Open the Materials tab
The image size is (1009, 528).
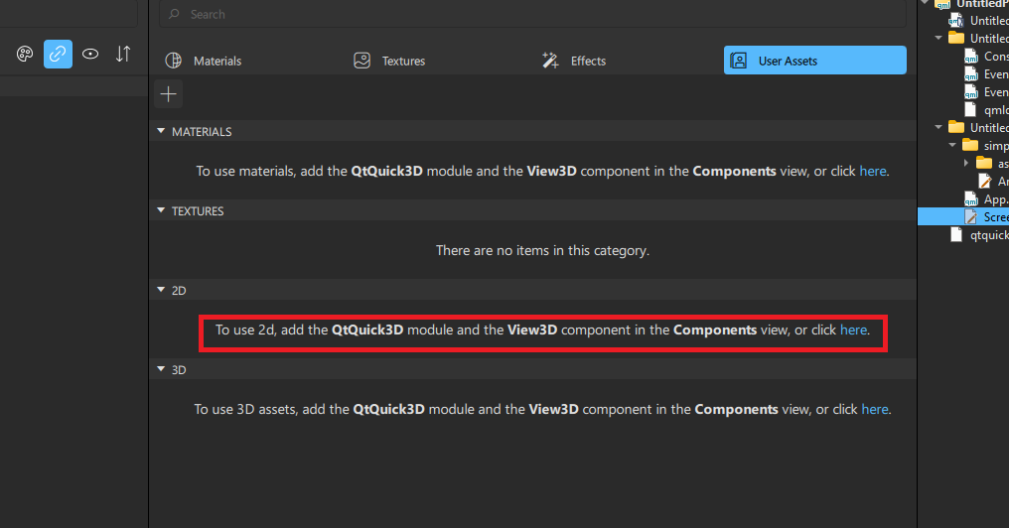point(204,61)
